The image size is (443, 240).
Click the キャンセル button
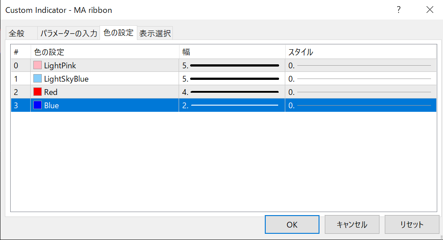tap(352, 224)
